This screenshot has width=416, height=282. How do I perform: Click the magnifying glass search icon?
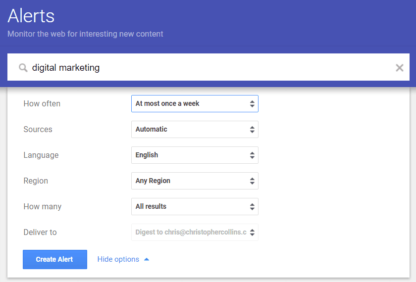coord(23,68)
